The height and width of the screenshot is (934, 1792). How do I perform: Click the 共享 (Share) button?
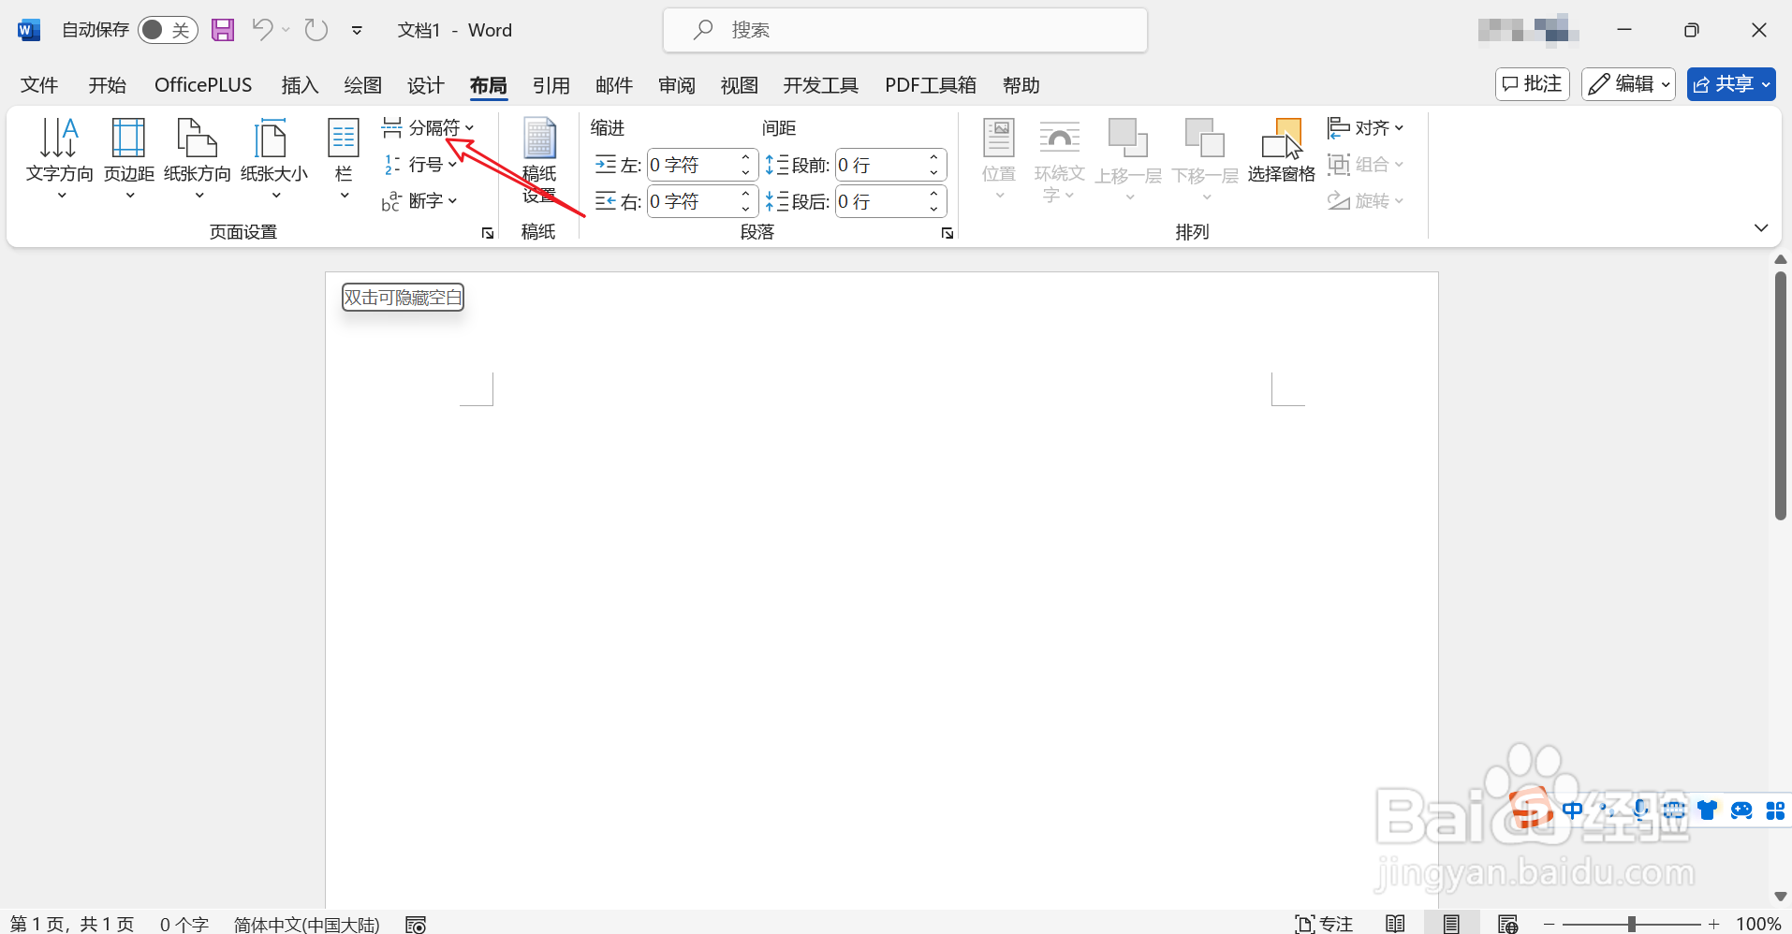[x=1728, y=84]
